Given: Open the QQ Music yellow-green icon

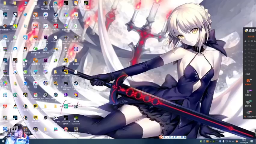Looking at the screenshot, I should coord(15,26).
